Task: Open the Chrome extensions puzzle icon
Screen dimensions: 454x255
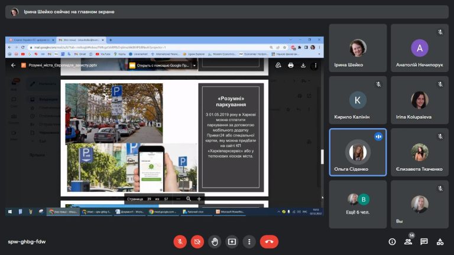Action: click(x=299, y=47)
